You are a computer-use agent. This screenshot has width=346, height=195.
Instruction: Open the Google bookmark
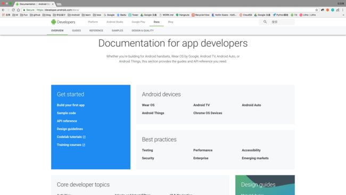tap(109, 15)
